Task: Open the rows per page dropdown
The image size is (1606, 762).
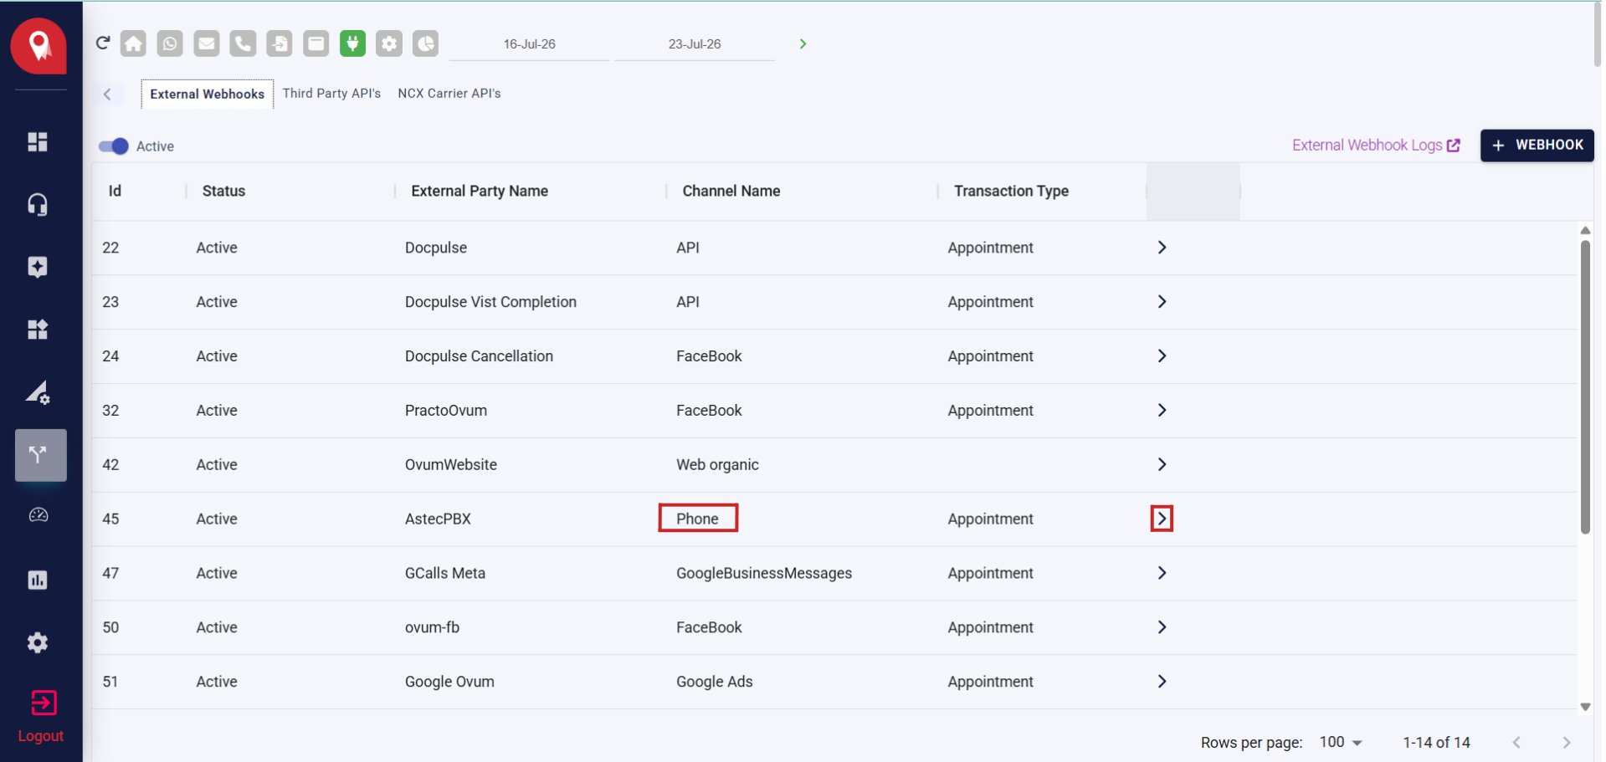Action: 1341,742
